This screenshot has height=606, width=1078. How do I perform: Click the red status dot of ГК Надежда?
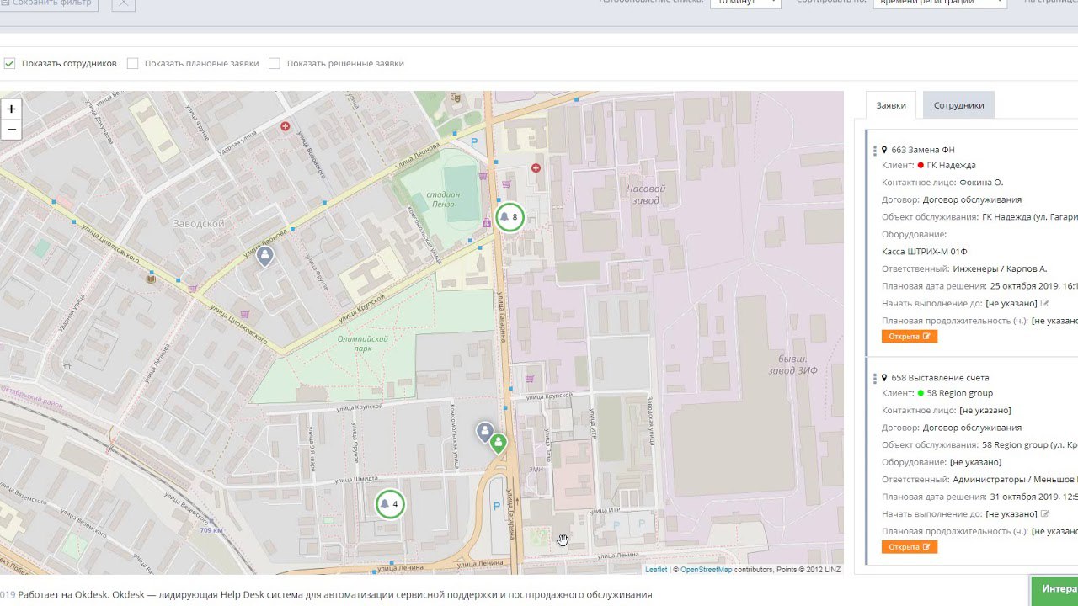(x=921, y=165)
